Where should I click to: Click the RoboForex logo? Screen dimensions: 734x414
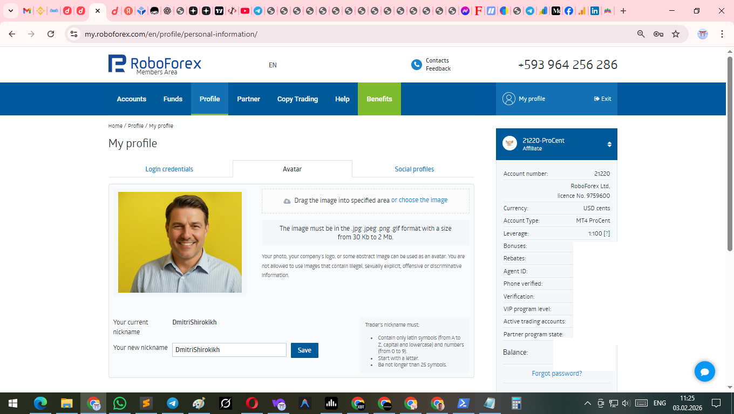(x=154, y=64)
